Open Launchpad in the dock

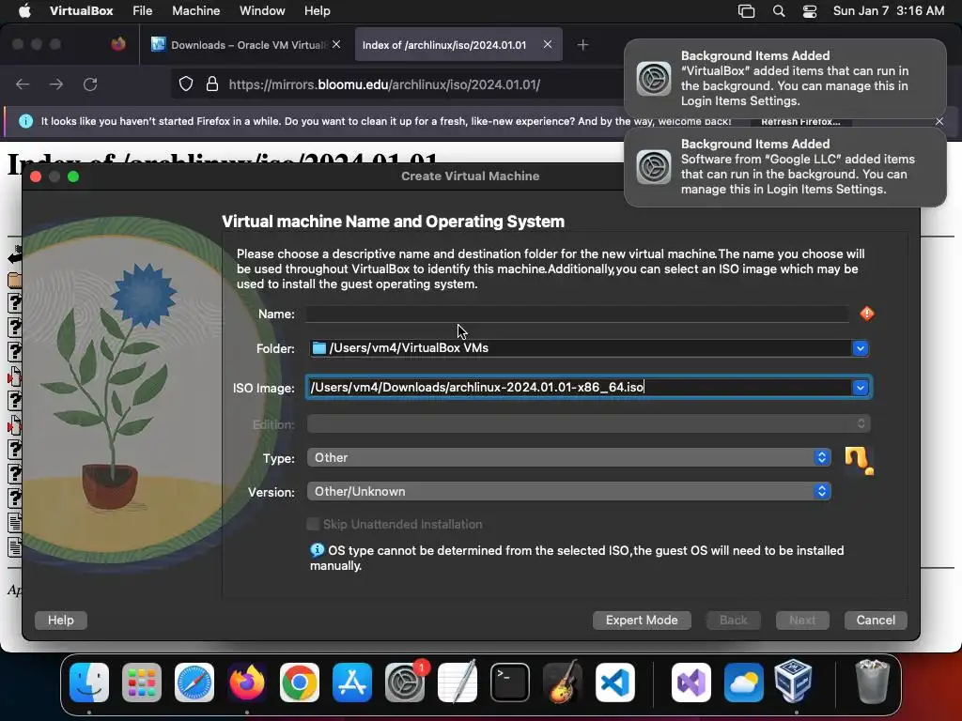point(142,683)
